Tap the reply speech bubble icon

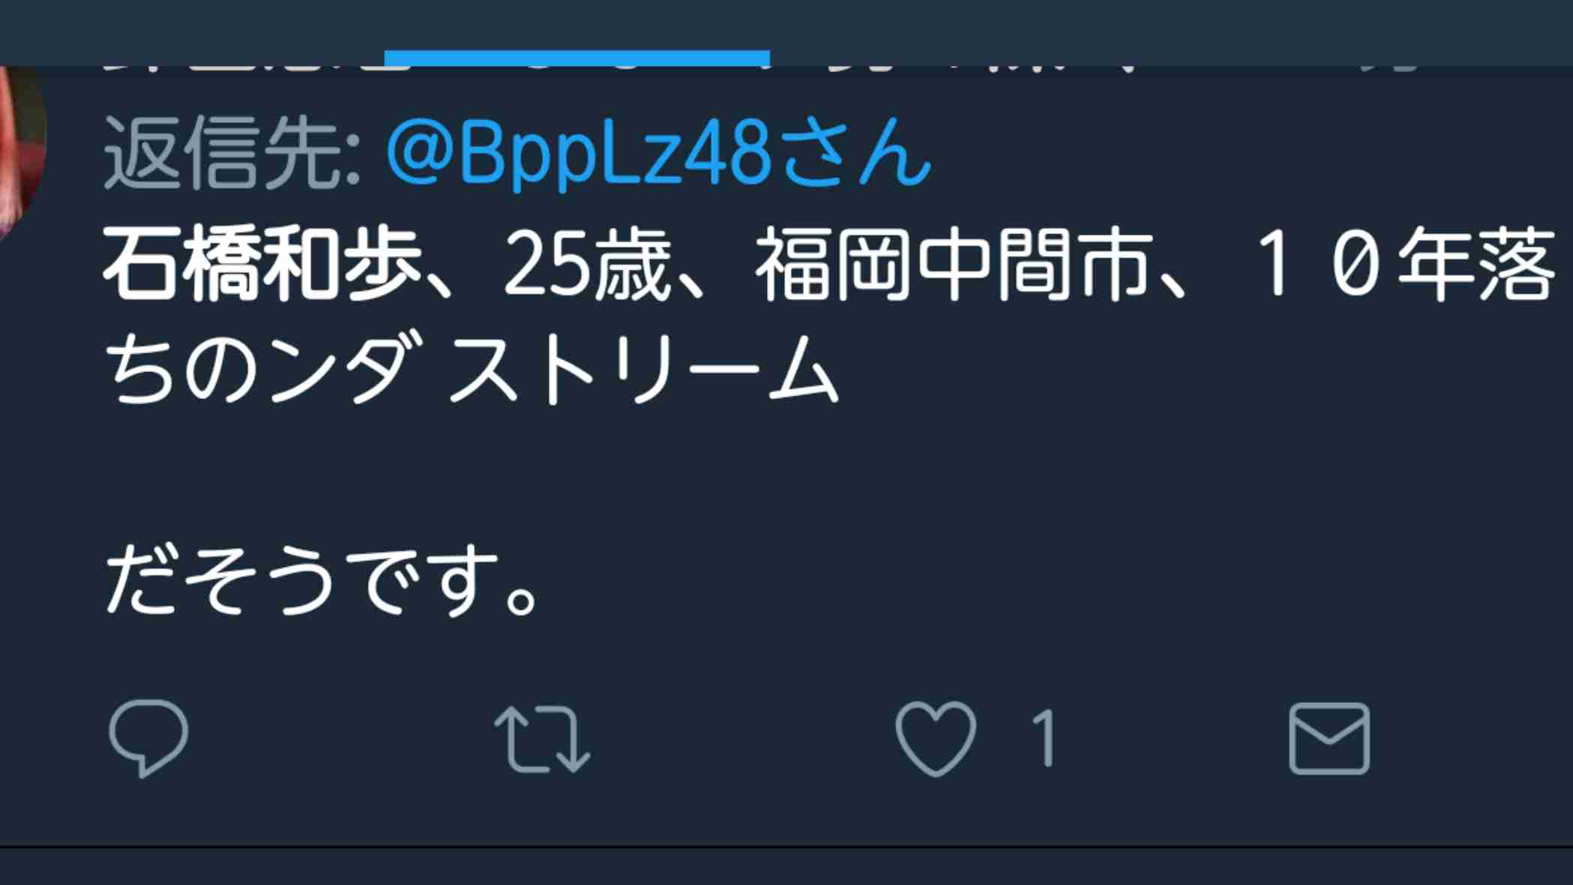coord(148,738)
